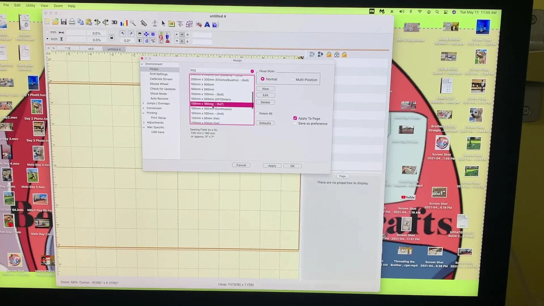Screen dimensions: 544x306
Task: Select the 160mm x 260mm hoop entry
Action: coord(202,89)
